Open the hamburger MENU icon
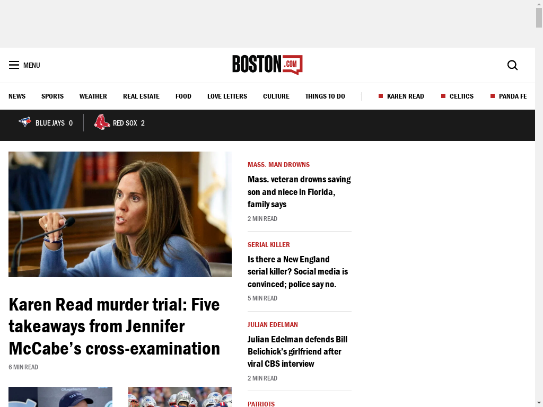The image size is (543, 407). tap(14, 65)
